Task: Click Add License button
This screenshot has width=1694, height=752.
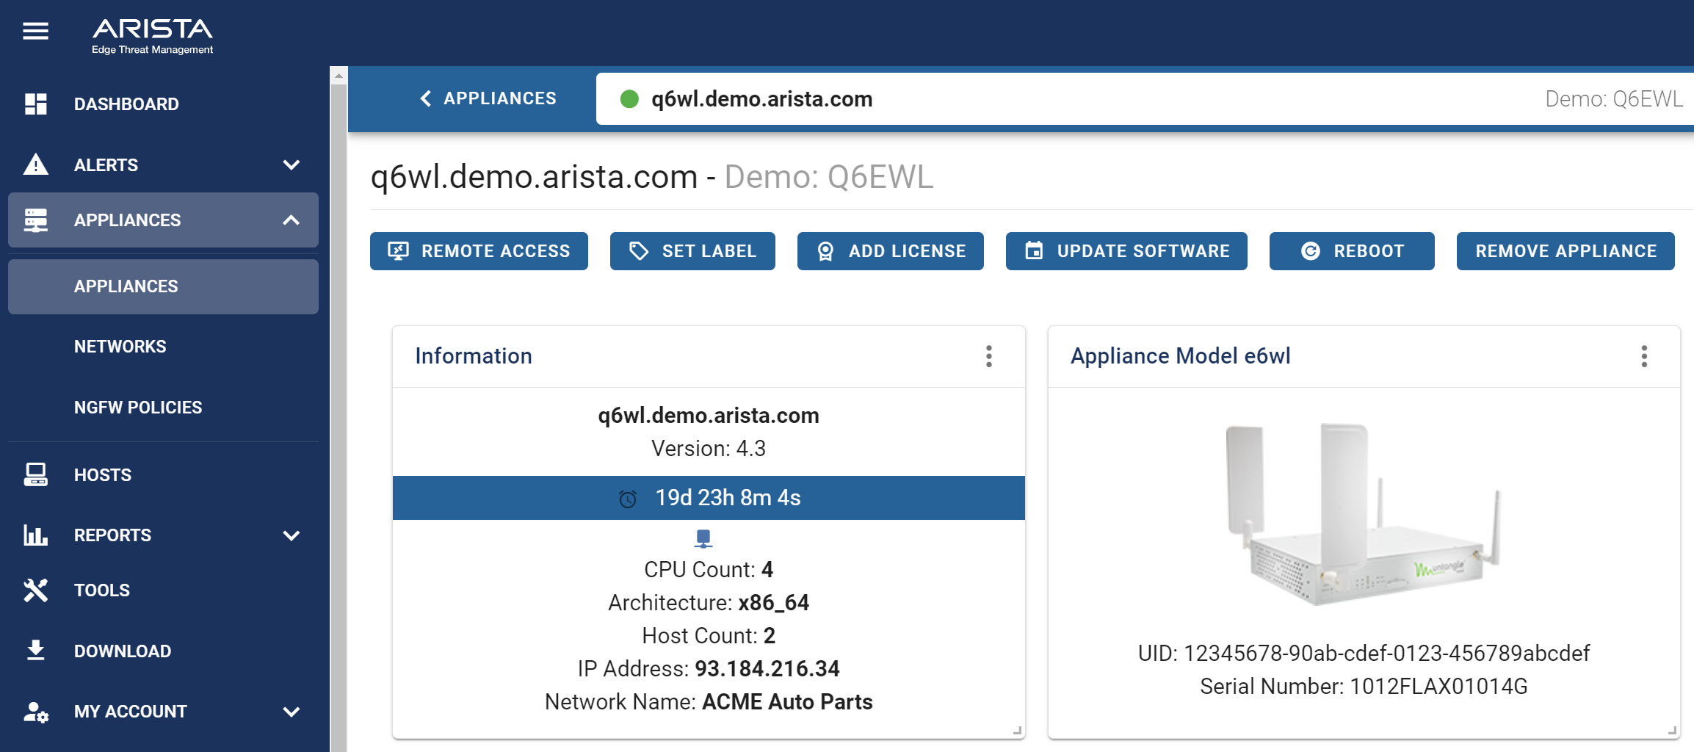Action: (x=891, y=251)
